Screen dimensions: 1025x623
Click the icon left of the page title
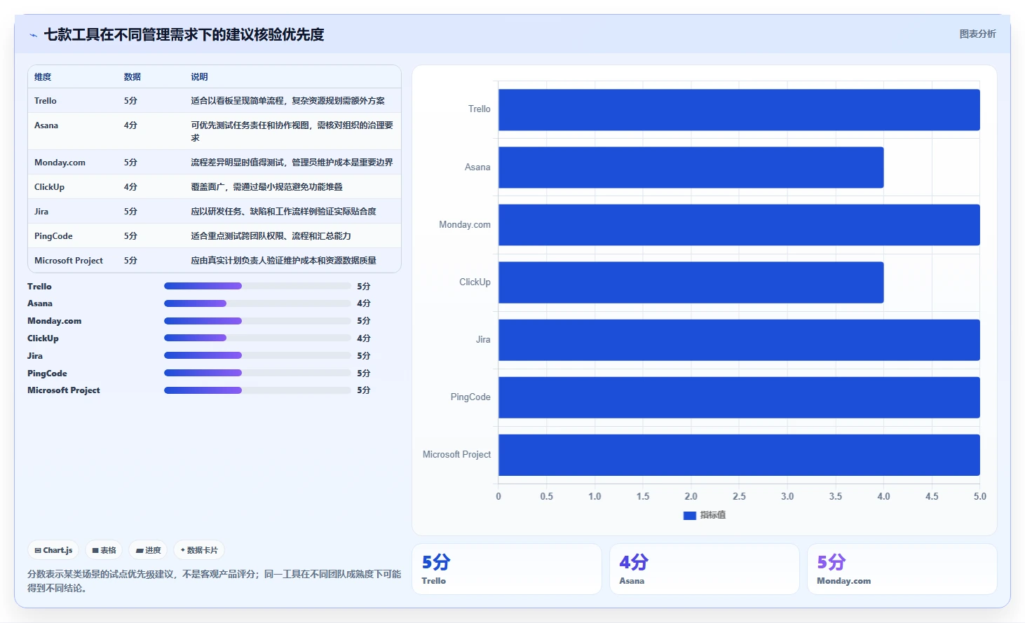[33, 35]
